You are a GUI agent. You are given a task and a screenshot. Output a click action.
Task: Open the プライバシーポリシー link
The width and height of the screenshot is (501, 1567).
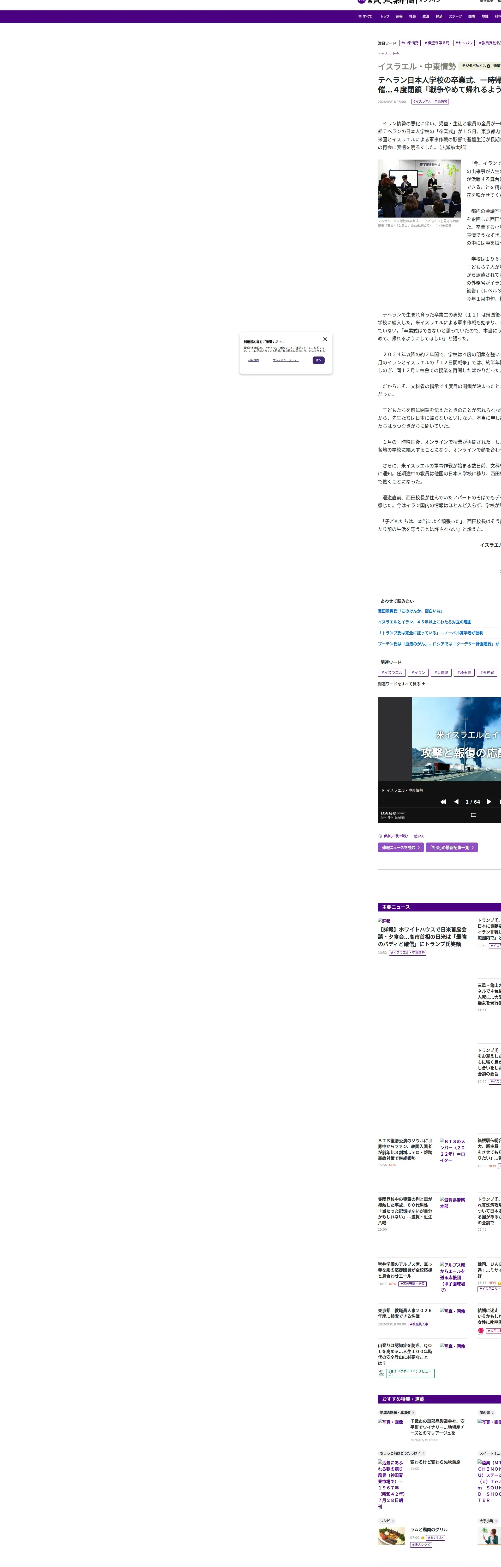tap(286, 360)
